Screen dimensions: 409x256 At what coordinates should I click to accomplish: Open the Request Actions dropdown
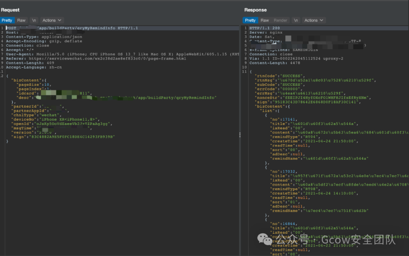pos(52,20)
